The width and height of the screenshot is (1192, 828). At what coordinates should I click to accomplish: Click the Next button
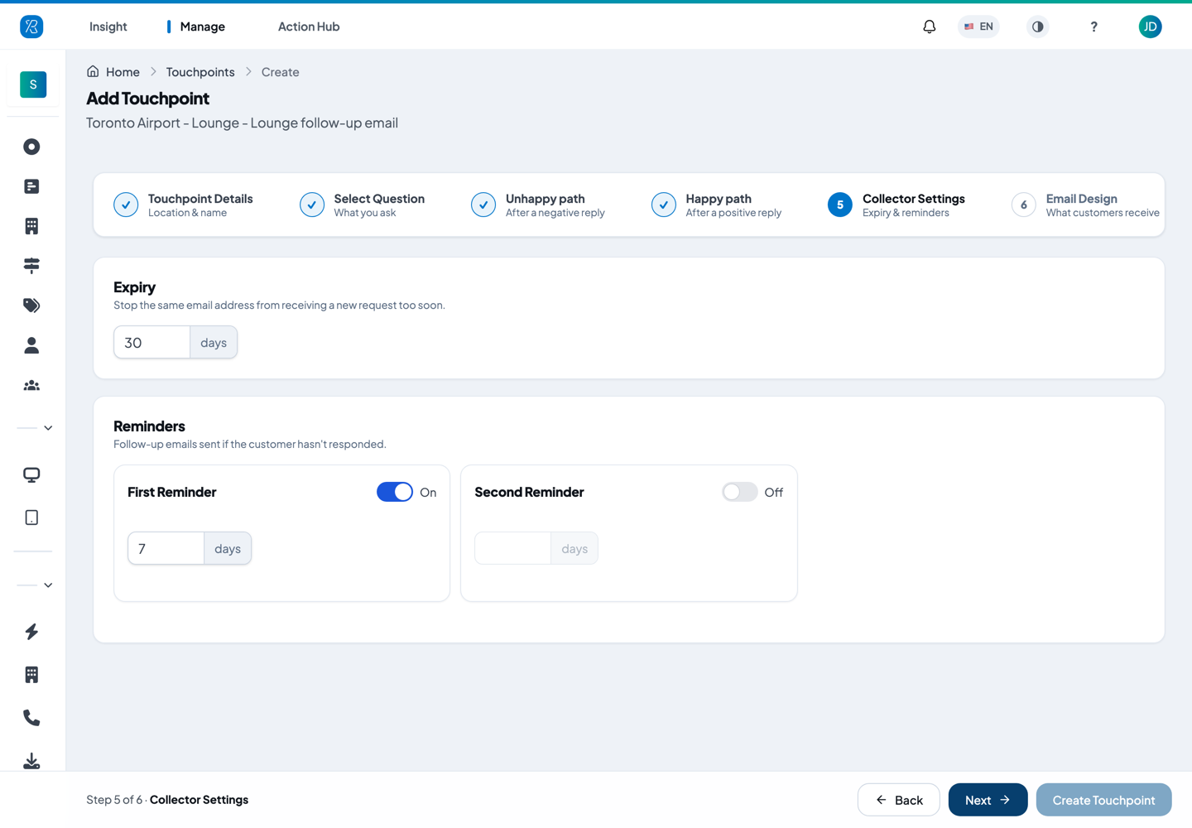[988, 800]
